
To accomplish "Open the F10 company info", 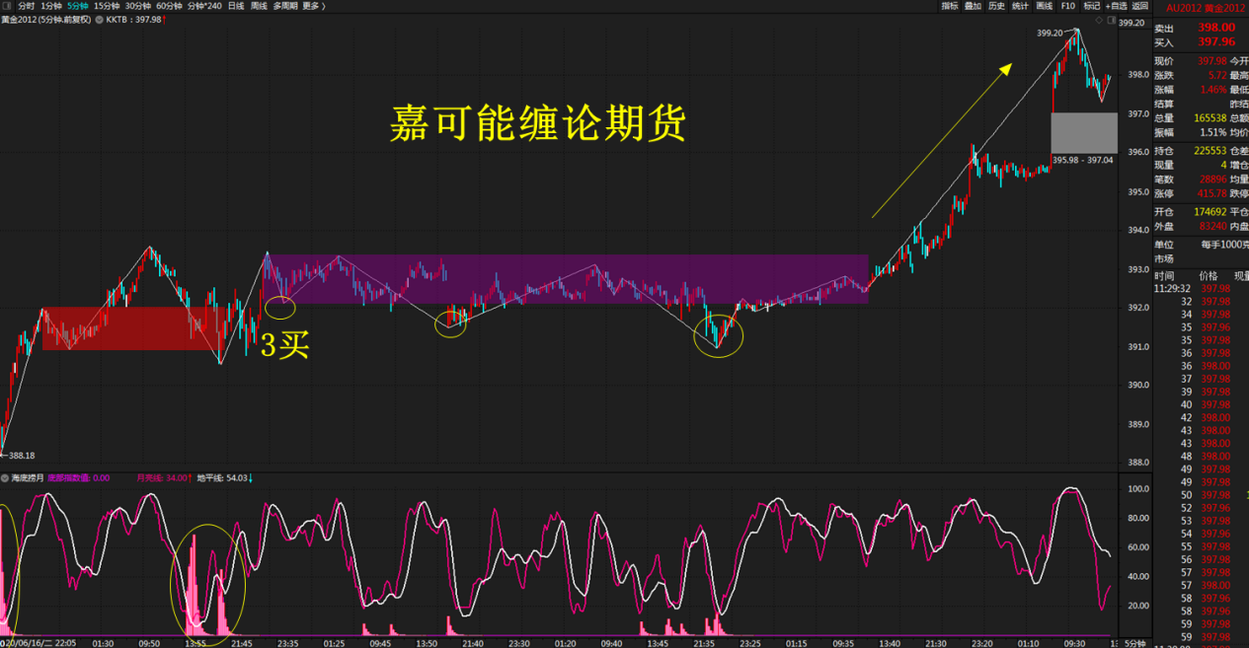I will [1067, 6].
